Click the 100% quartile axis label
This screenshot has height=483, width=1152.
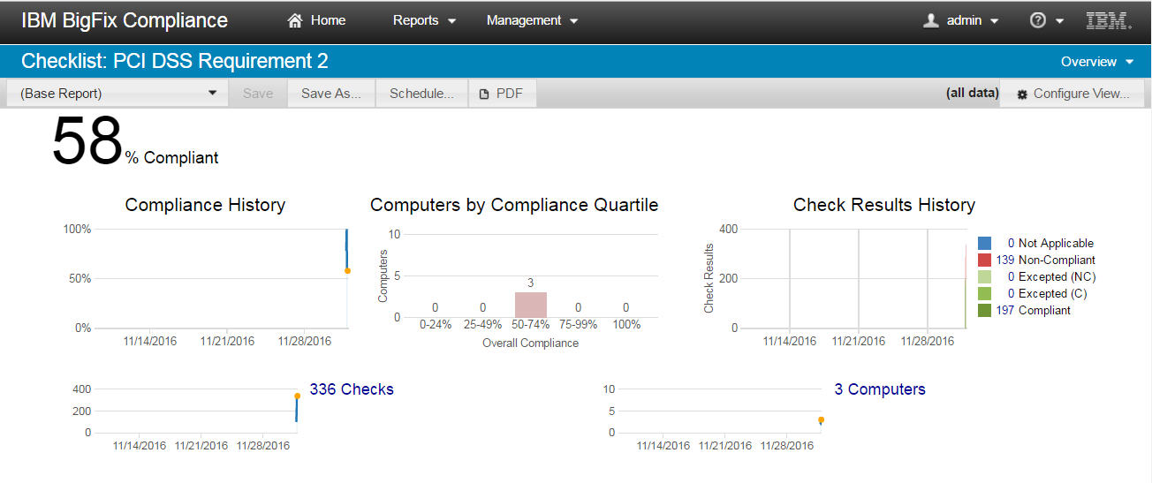pos(625,325)
